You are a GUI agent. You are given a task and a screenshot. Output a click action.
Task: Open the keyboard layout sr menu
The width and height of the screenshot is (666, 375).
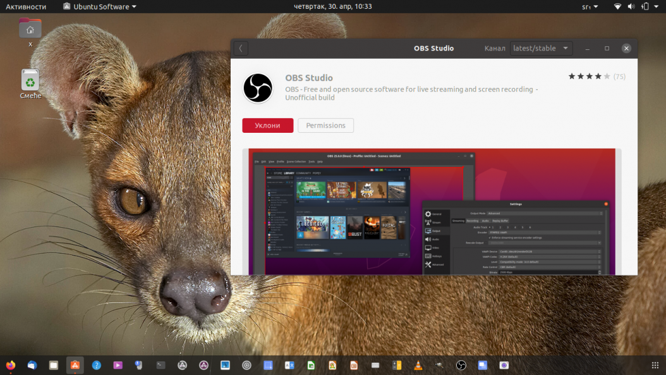pos(590,7)
